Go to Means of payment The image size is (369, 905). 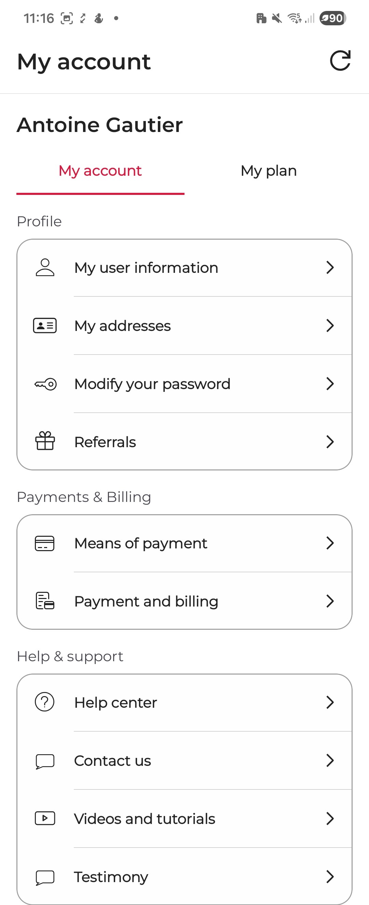[140, 544]
